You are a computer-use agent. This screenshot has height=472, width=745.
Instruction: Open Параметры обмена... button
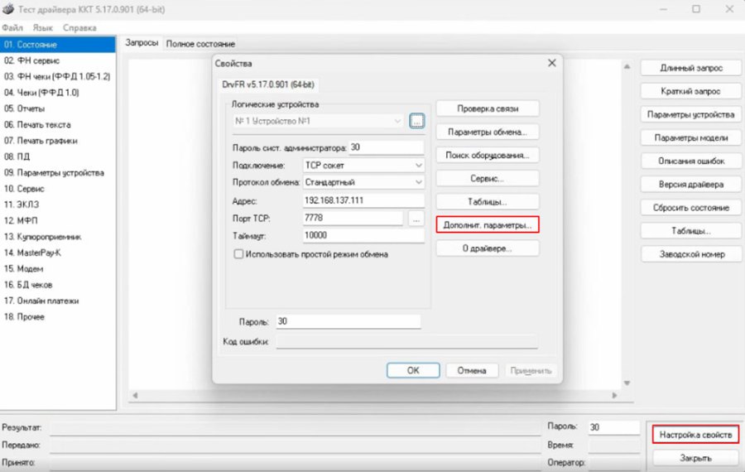point(488,132)
